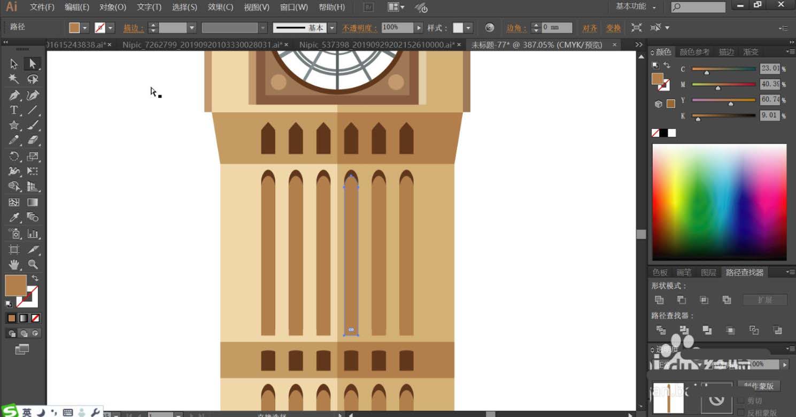This screenshot has width=796, height=417.
Task: Select the Rotate tool
Action: [14, 156]
